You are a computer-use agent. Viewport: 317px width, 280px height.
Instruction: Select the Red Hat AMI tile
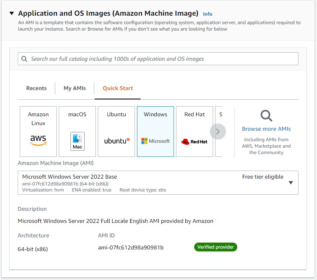(195, 132)
